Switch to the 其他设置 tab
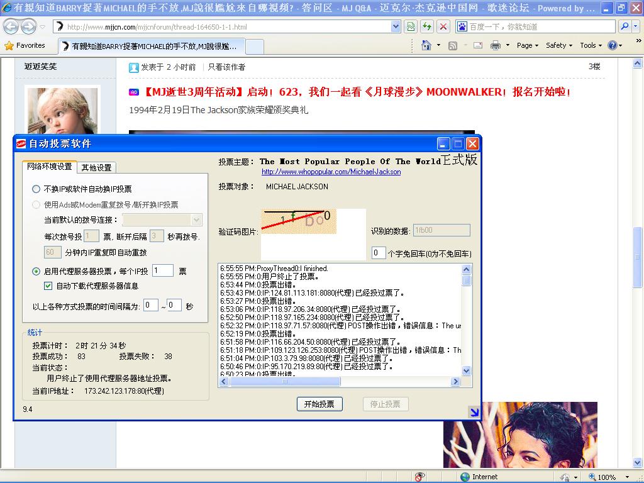 click(x=96, y=167)
